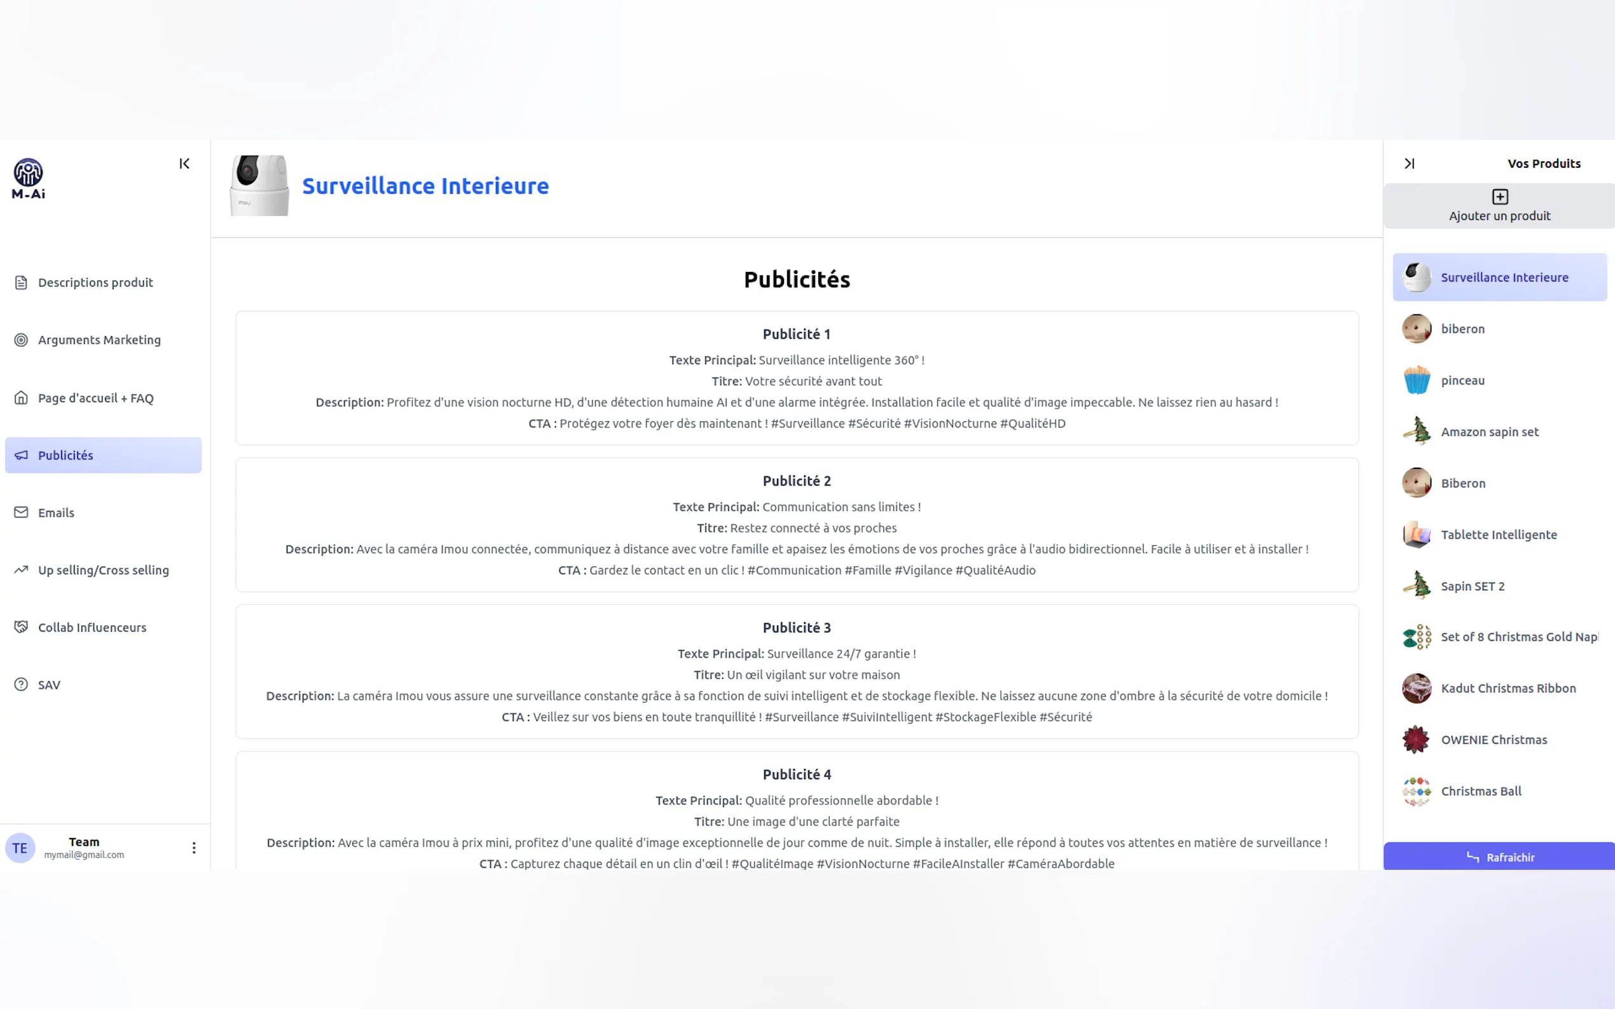Click the Up selling trend arrow icon
Image resolution: width=1615 pixels, height=1009 pixels.
click(x=22, y=570)
